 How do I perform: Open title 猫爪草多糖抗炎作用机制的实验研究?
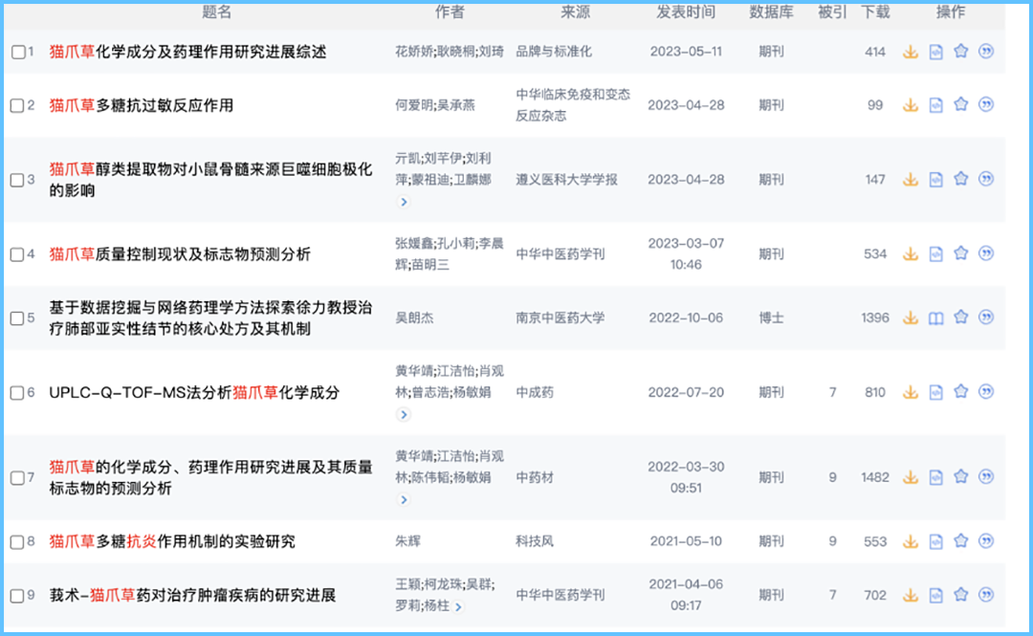[x=172, y=541]
